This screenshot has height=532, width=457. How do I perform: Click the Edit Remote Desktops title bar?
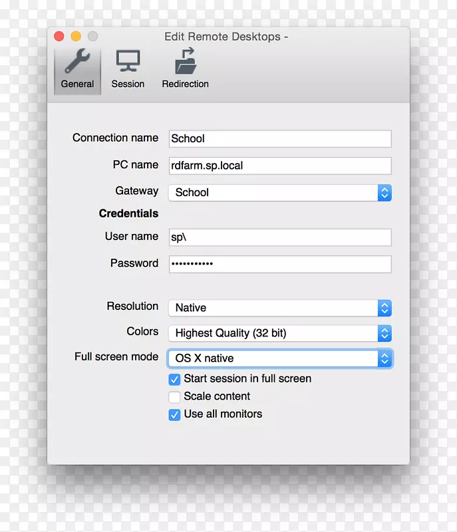click(x=226, y=37)
